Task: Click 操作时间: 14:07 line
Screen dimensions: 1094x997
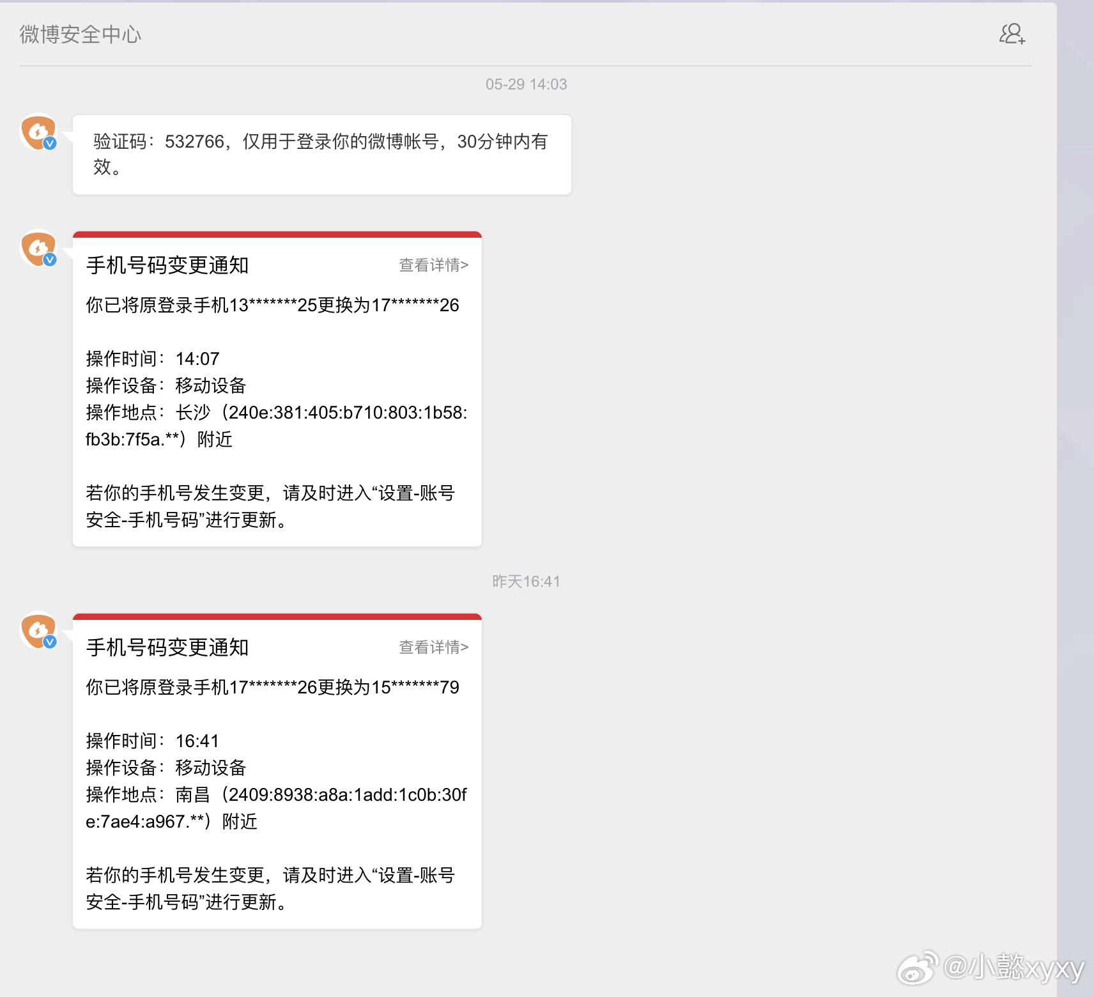Action: [x=153, y=359]
